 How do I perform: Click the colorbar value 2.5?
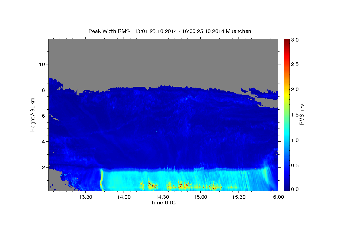(295, 64)
